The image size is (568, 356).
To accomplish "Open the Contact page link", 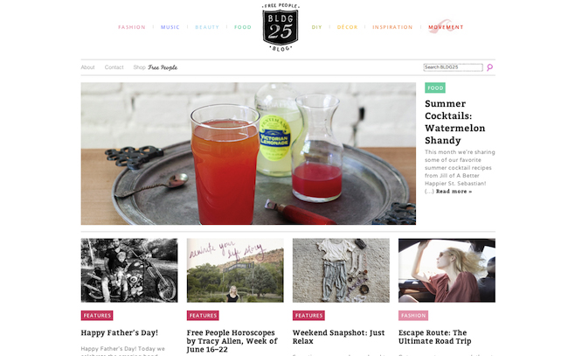I will [x=114, y=67].
